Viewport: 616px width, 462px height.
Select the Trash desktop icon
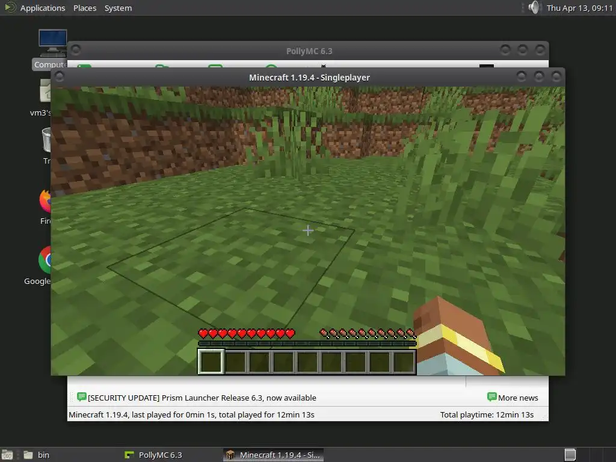[x=46, y=146]
